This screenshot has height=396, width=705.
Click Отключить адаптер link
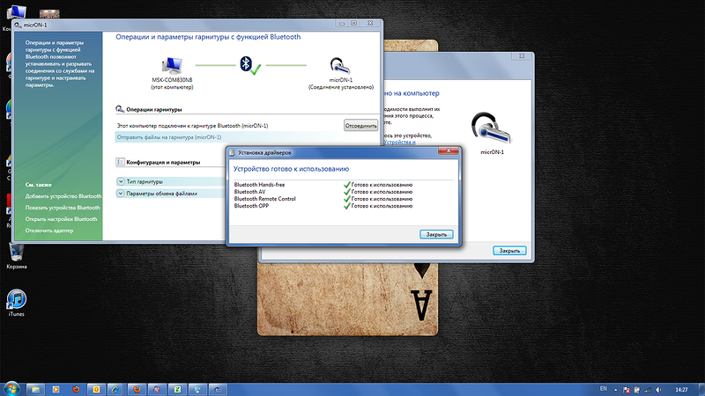click(49, 231)
